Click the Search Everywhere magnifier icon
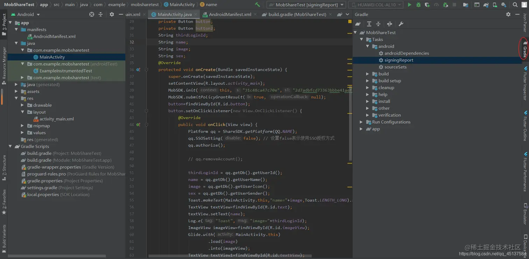This screenshot has height=259, width=529. (x=515, y=5)
